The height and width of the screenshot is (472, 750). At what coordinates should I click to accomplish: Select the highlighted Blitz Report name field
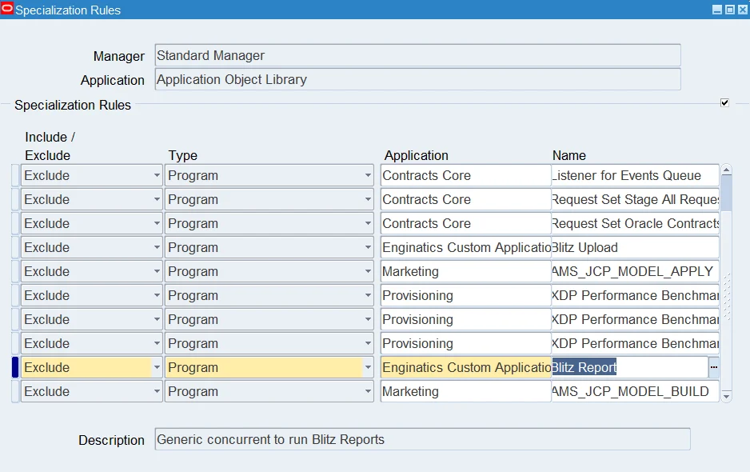pyautogui.click(x=630, y=367)
